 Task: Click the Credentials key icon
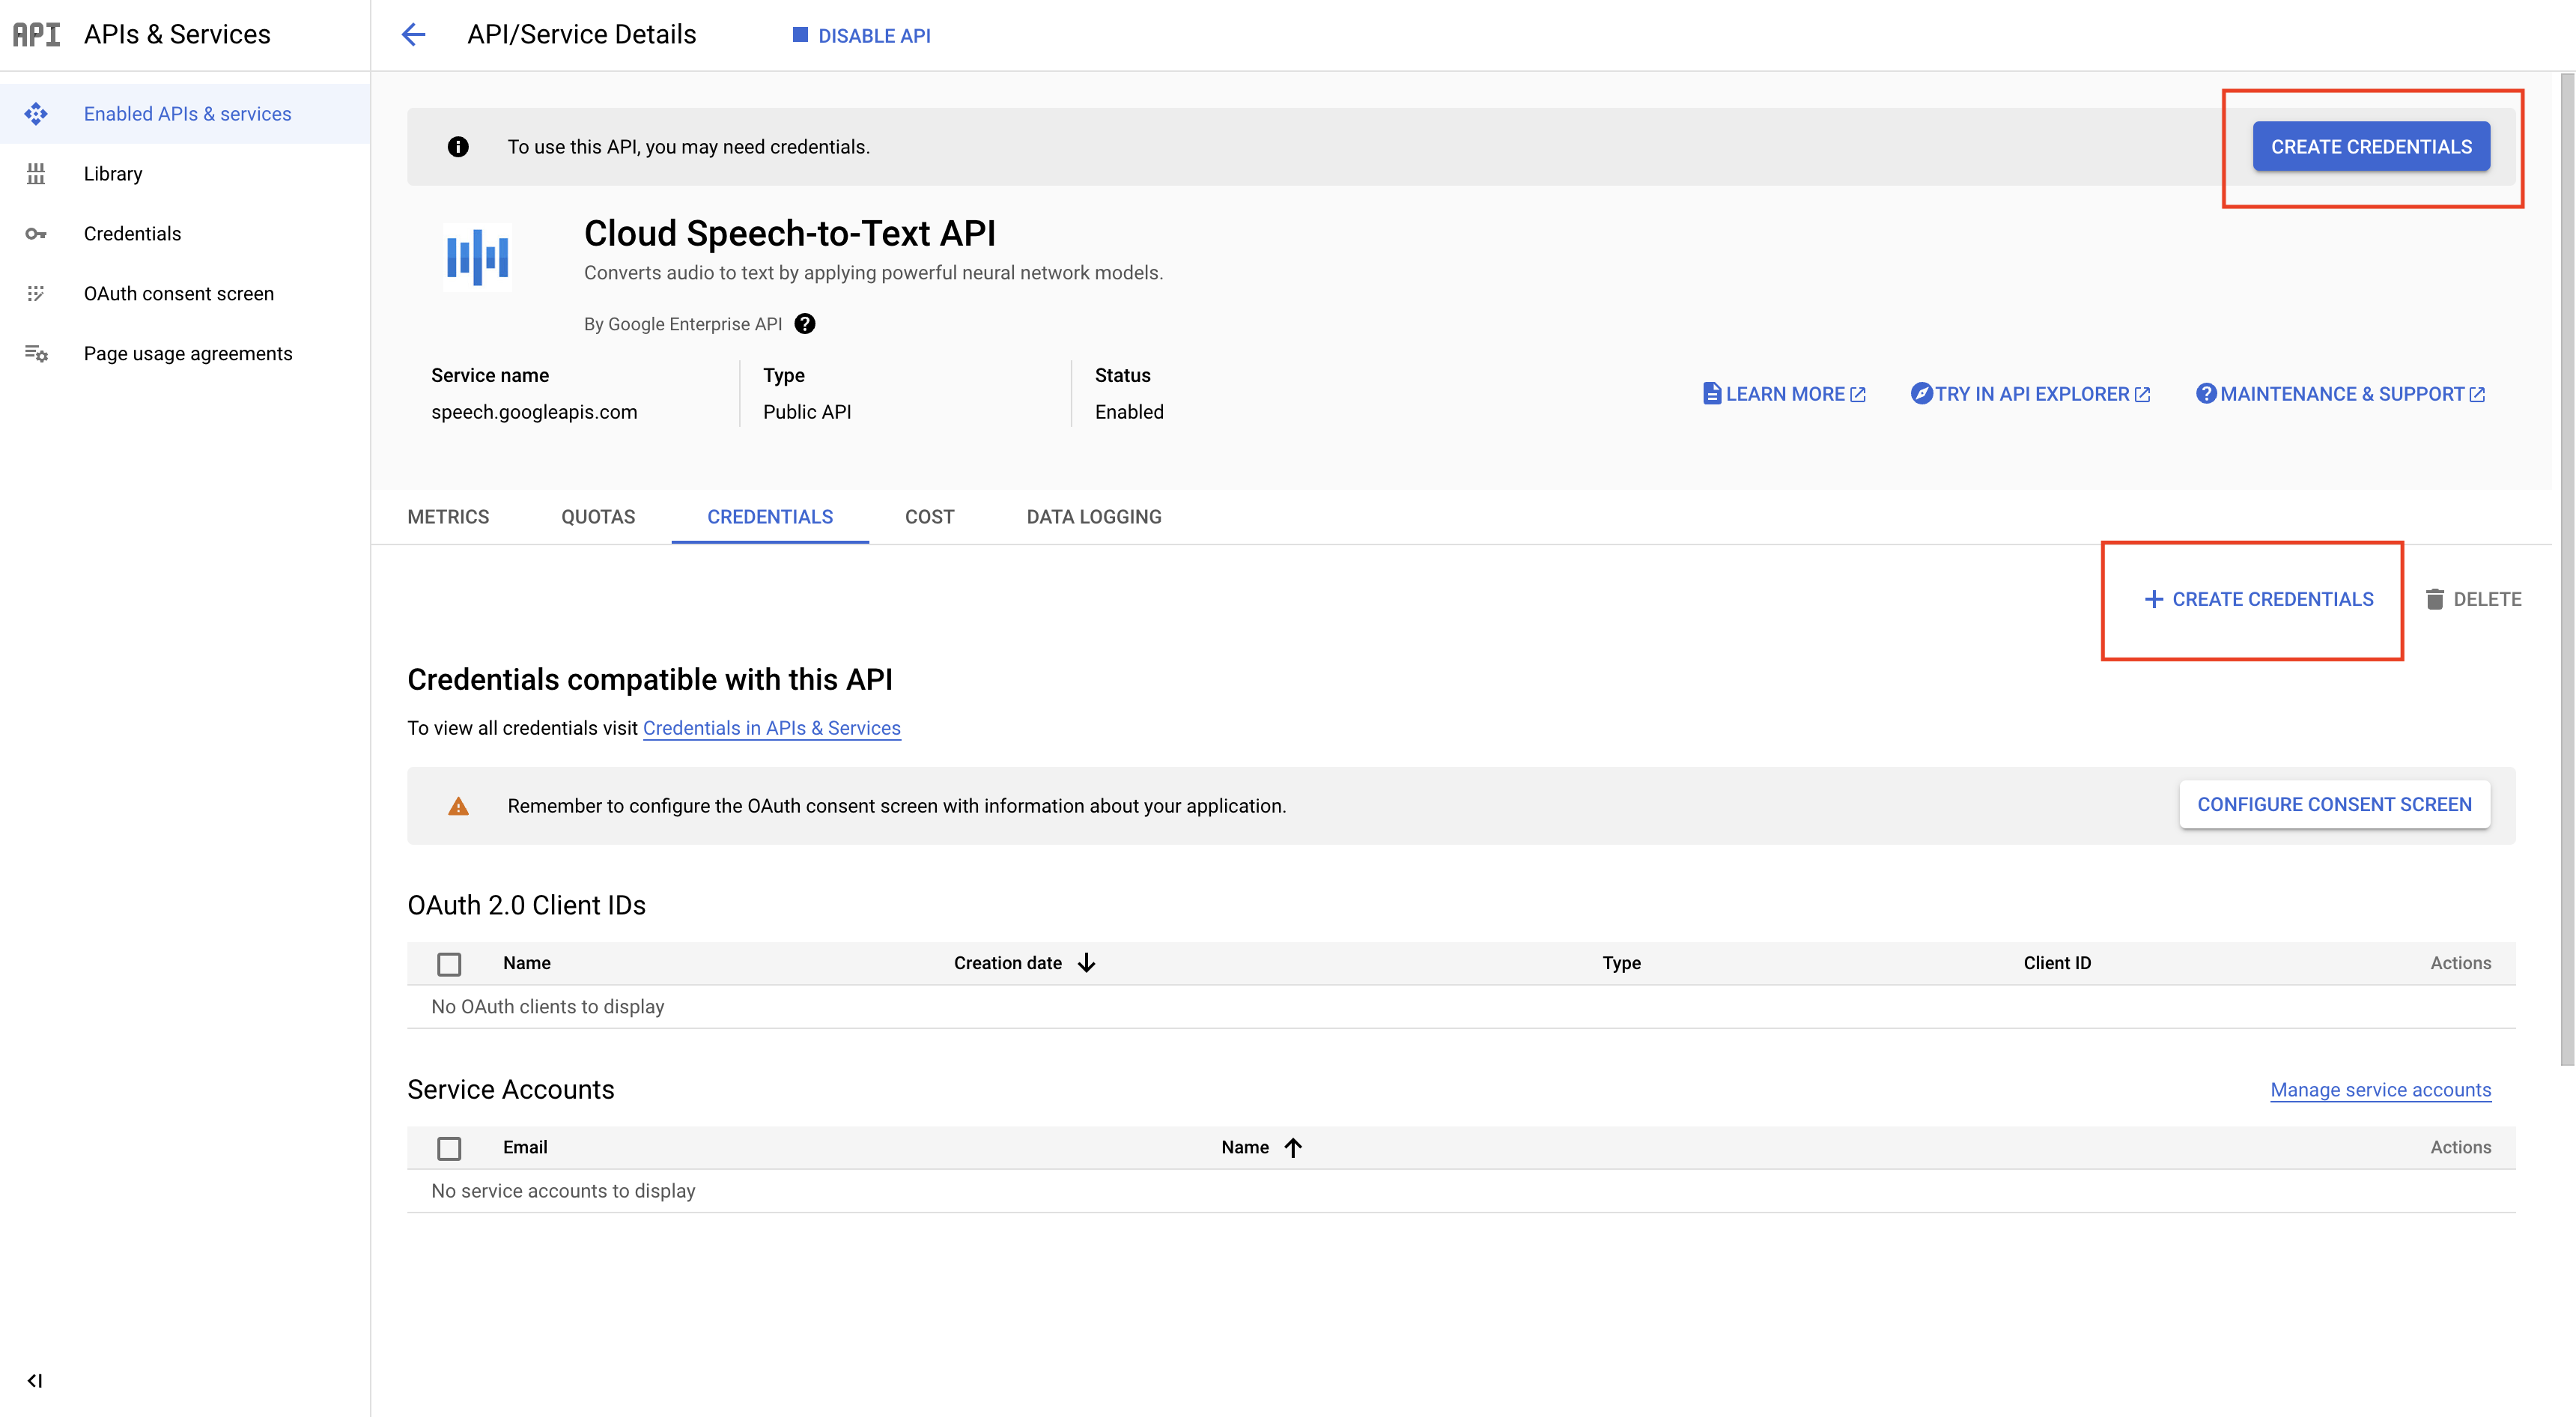pos(36,234)
